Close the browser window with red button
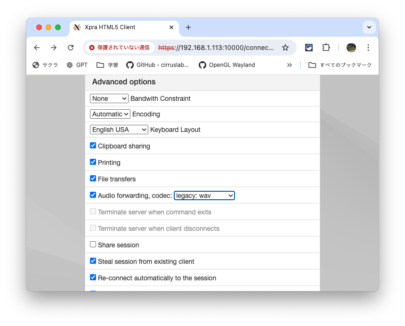Image resolution: width=405 pixels, height=326 pixels. coord(39,27)
